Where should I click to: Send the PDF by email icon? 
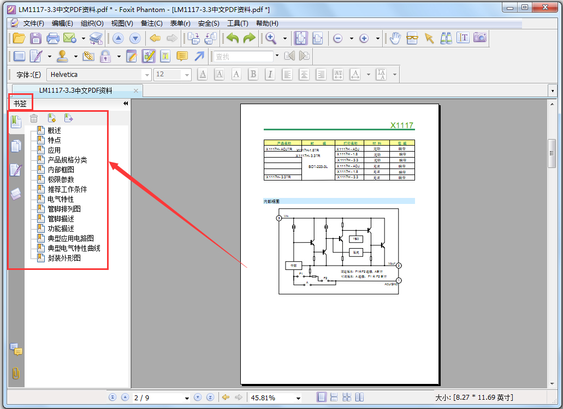point(70,38)
